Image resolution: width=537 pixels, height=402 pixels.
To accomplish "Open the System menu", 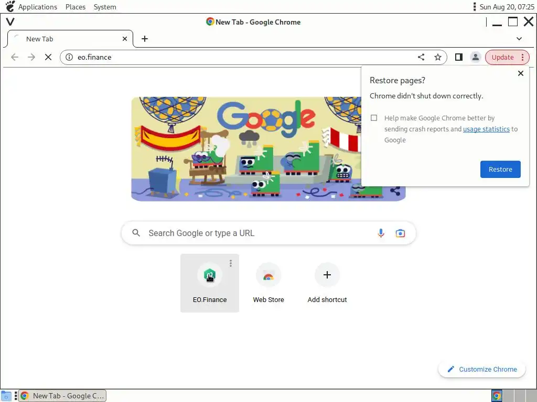I will point(105,7).
